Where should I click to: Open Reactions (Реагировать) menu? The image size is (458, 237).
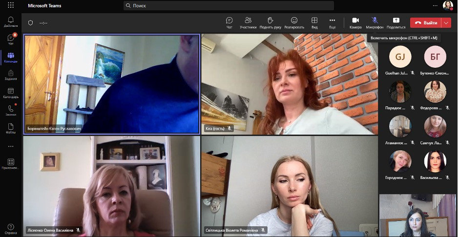pos(294,23)
